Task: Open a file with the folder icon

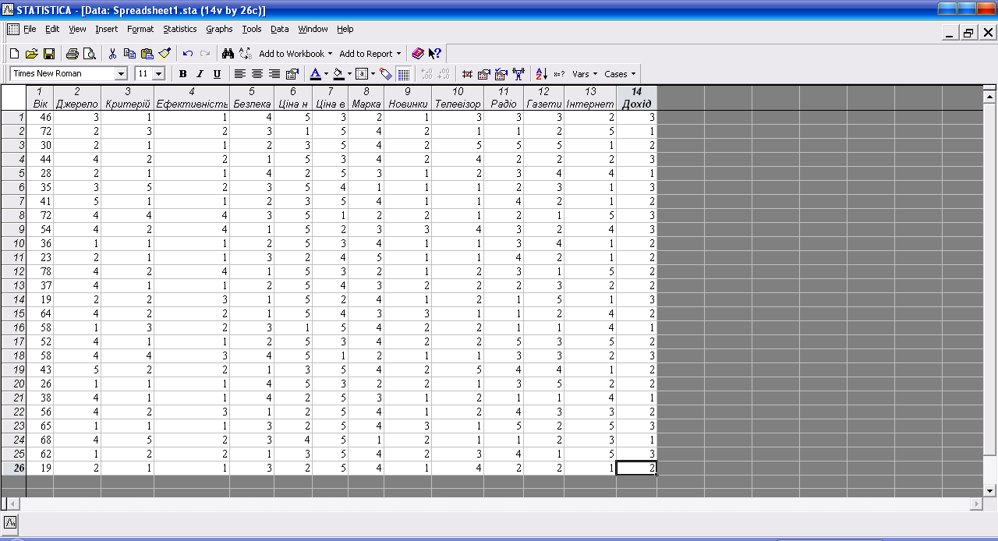Action: point(32,54)
